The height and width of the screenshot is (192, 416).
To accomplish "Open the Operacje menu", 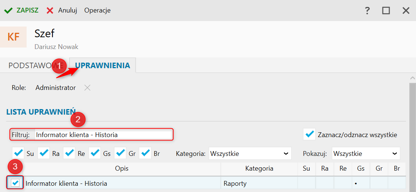I will coord(97,10).
